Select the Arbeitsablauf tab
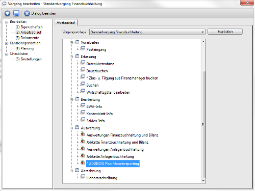Screen dimensions: 255x191 pos(66,22)
